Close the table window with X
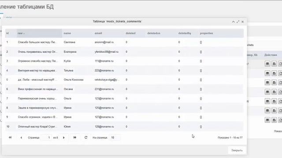The width and height of the screenshot is (282, 158). coord(243,22)
